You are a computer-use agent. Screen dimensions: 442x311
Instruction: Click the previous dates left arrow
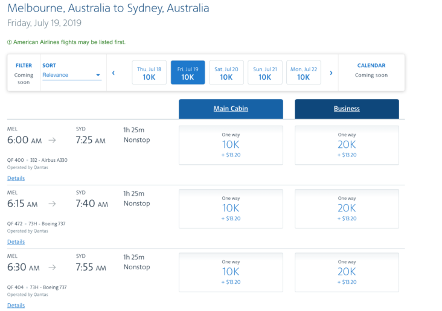(114, 73)
